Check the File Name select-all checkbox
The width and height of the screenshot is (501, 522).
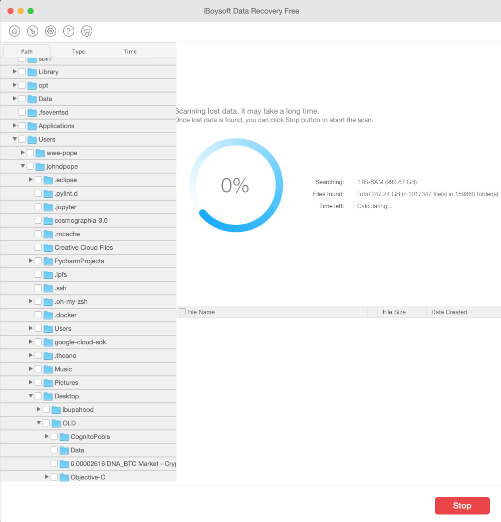182,311
